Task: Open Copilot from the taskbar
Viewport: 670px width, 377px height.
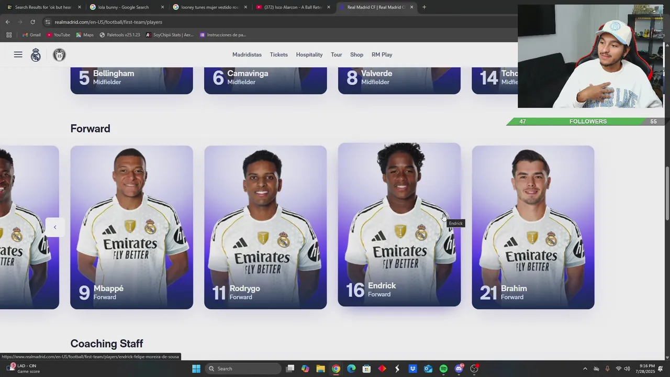Action: pos(305,369)
